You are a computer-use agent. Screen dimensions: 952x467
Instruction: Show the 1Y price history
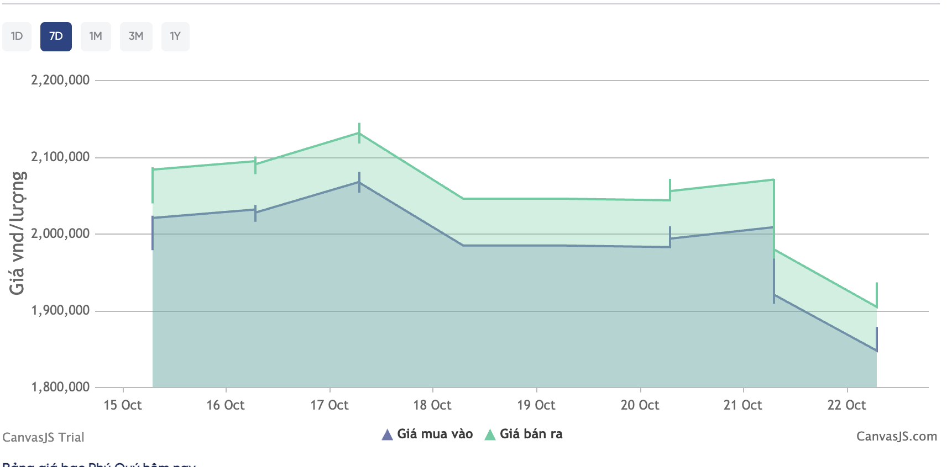click(x=175, y=36)
